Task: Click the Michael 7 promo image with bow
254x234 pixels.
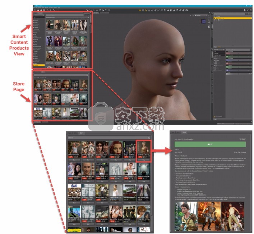Action: click(x=186, y=216)
